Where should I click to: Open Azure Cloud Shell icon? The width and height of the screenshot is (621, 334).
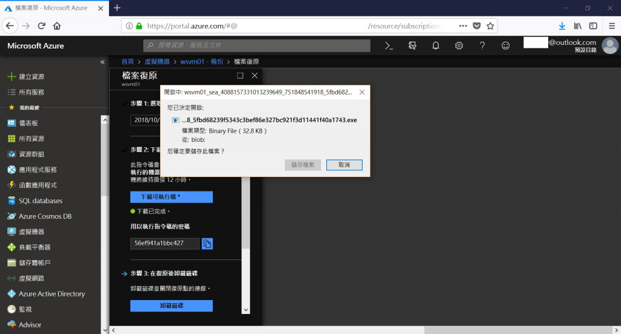tap(389, 46)
